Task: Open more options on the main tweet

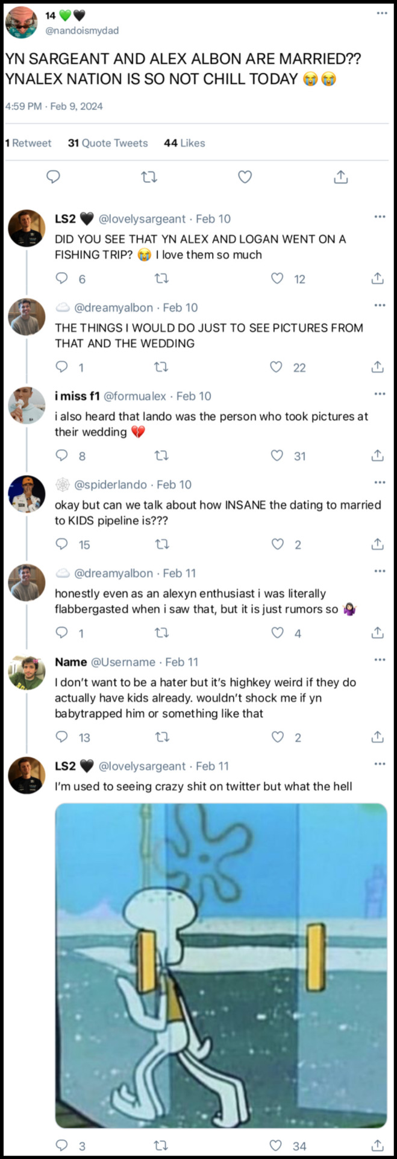Action: coord(382,13)
